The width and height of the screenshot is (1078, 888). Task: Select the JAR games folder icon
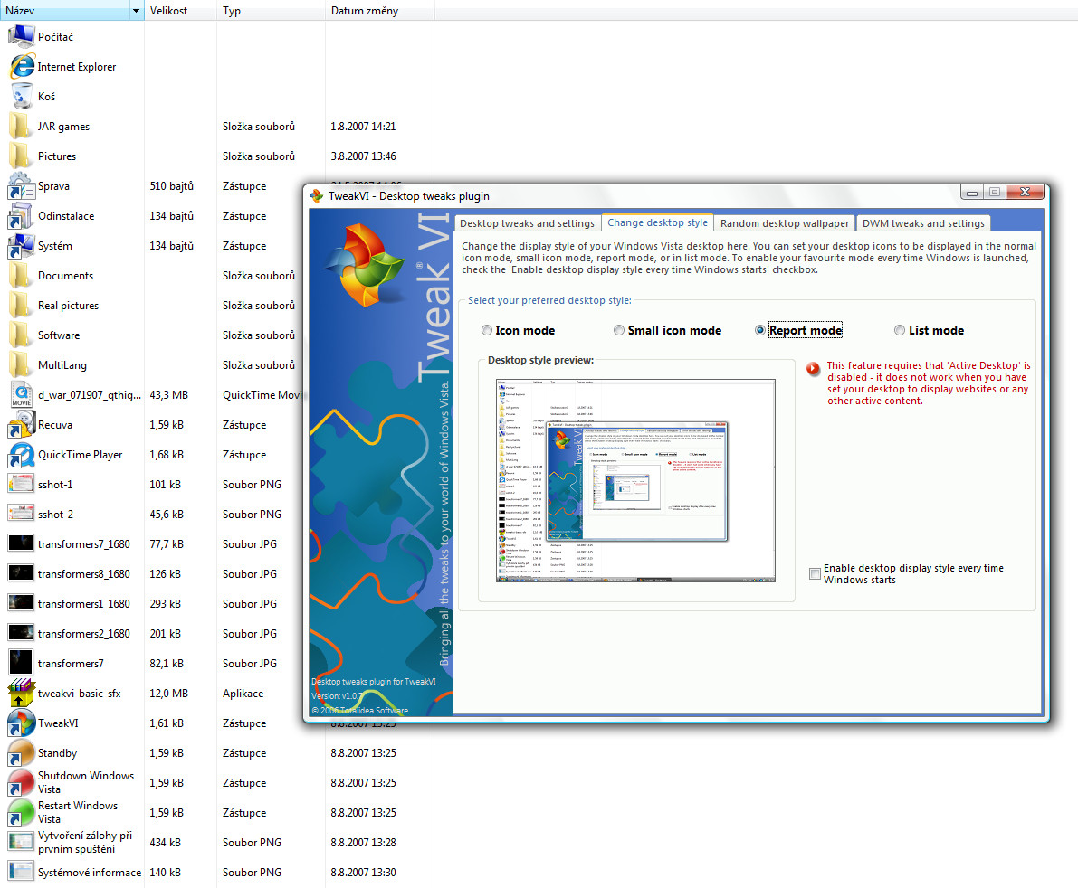(21, 127)
